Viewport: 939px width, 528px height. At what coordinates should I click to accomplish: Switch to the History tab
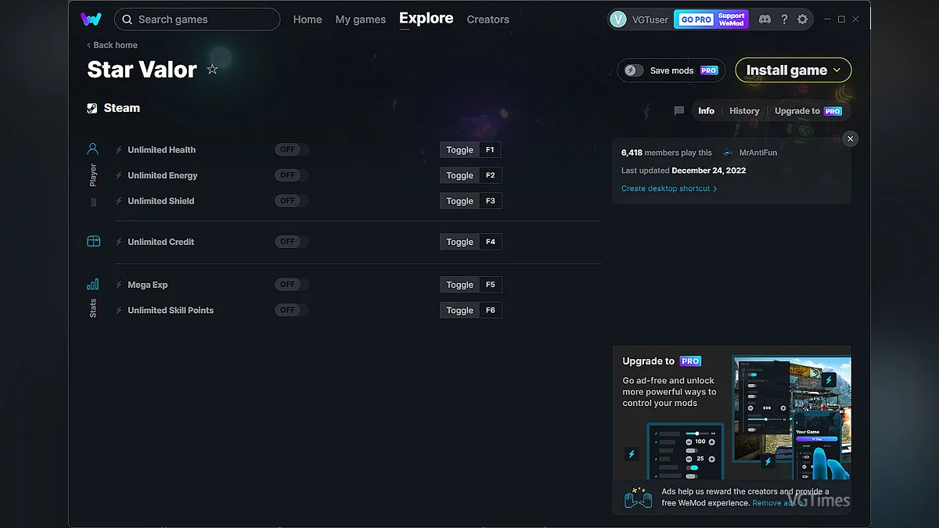point(744,111)
